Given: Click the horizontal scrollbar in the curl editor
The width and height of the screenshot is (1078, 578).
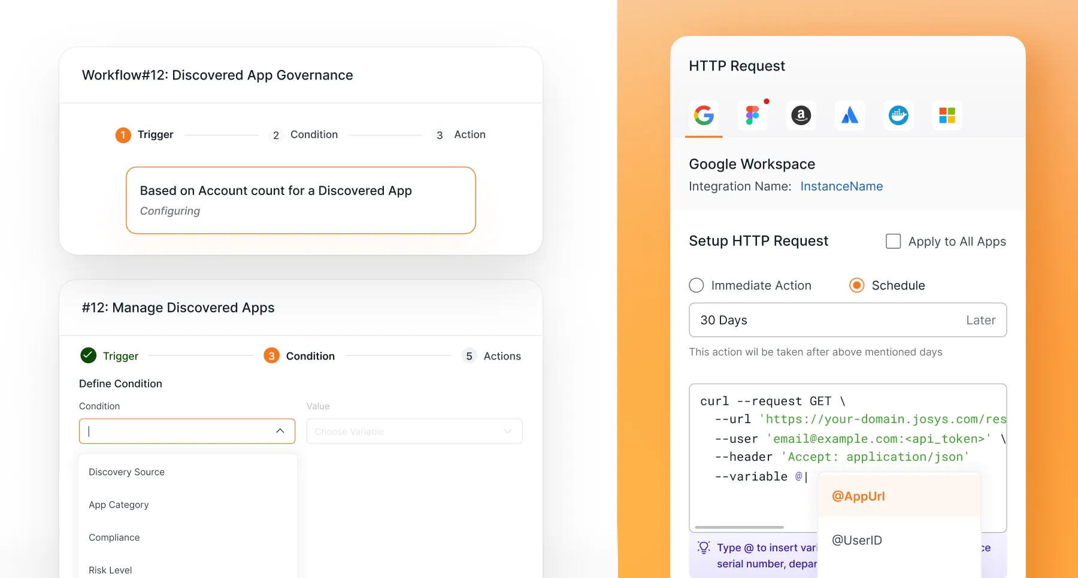Looking at the screenshot, I should click(x=739, y=527).
